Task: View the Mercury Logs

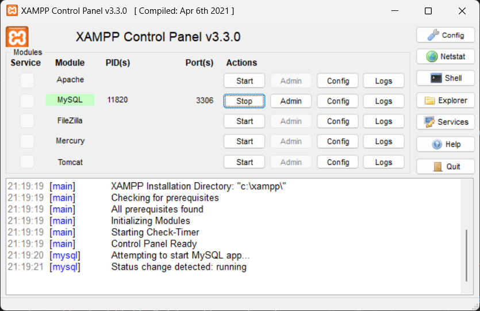Action: pyautogui.click(x=383, y=141)
